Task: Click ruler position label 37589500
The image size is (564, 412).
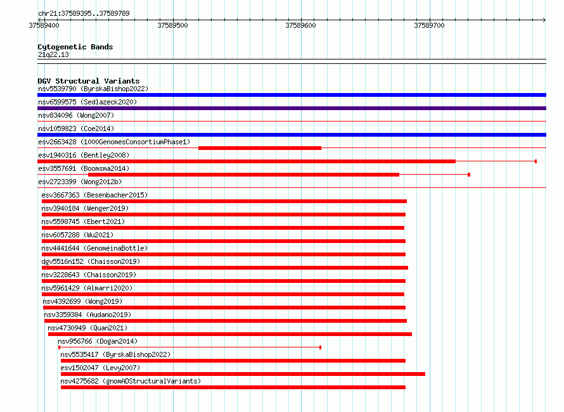Action: point(172,25)
